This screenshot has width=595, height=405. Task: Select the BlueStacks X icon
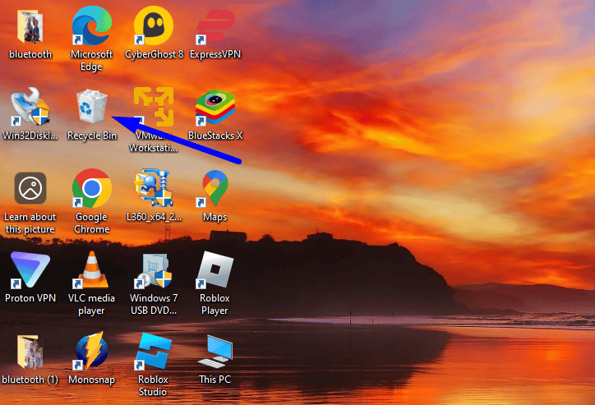coord(214,108)
